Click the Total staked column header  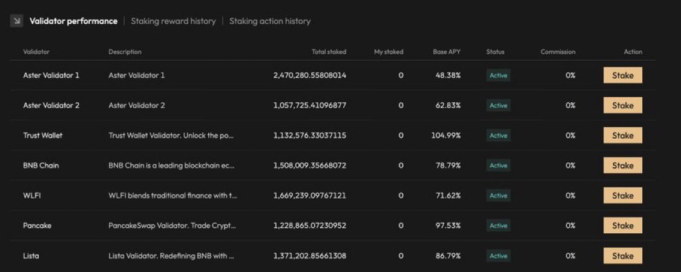click(329, 51)
